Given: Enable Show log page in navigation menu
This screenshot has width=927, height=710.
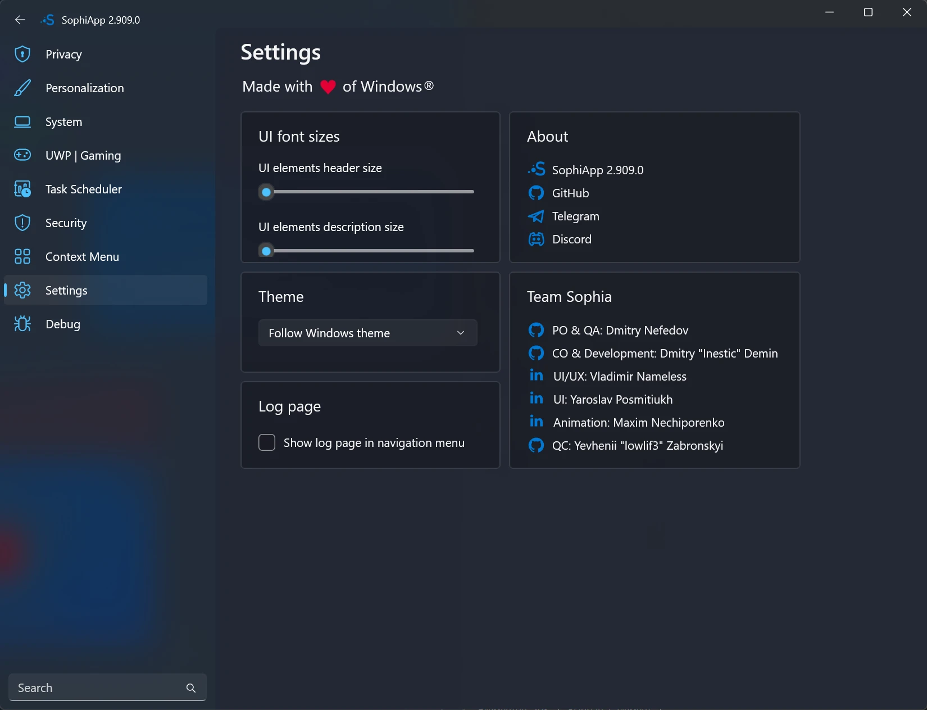Looking at the screenshot, I should [x=267, y=442].
